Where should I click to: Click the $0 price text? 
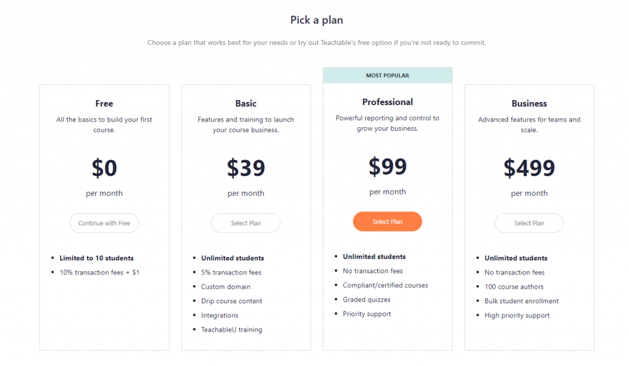(x=104, y=168)
